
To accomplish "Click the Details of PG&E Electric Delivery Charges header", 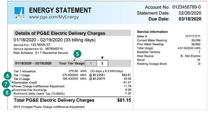I will tap(72, 33).
